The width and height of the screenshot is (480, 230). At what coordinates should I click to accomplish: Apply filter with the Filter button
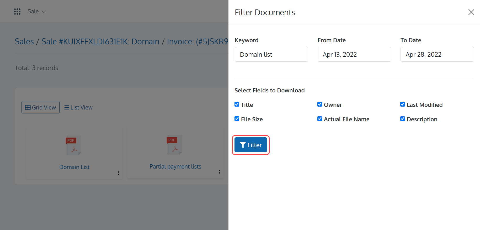[x=251, y=145]
